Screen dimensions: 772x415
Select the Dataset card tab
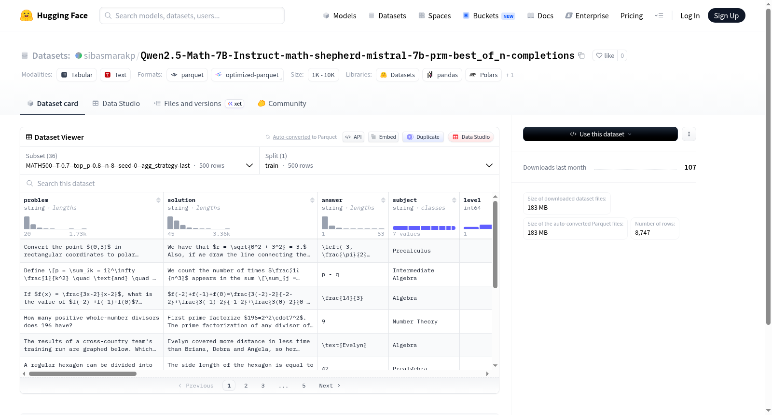(x=53, y=104)
